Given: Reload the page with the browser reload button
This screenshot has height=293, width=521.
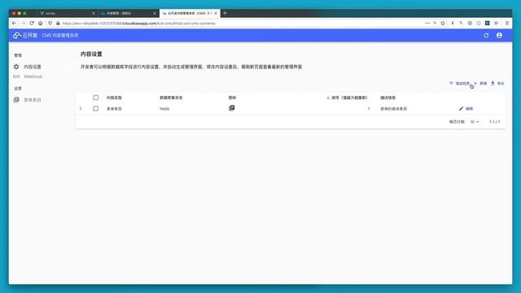Looking at the screenshot, I should pos(32,24).
